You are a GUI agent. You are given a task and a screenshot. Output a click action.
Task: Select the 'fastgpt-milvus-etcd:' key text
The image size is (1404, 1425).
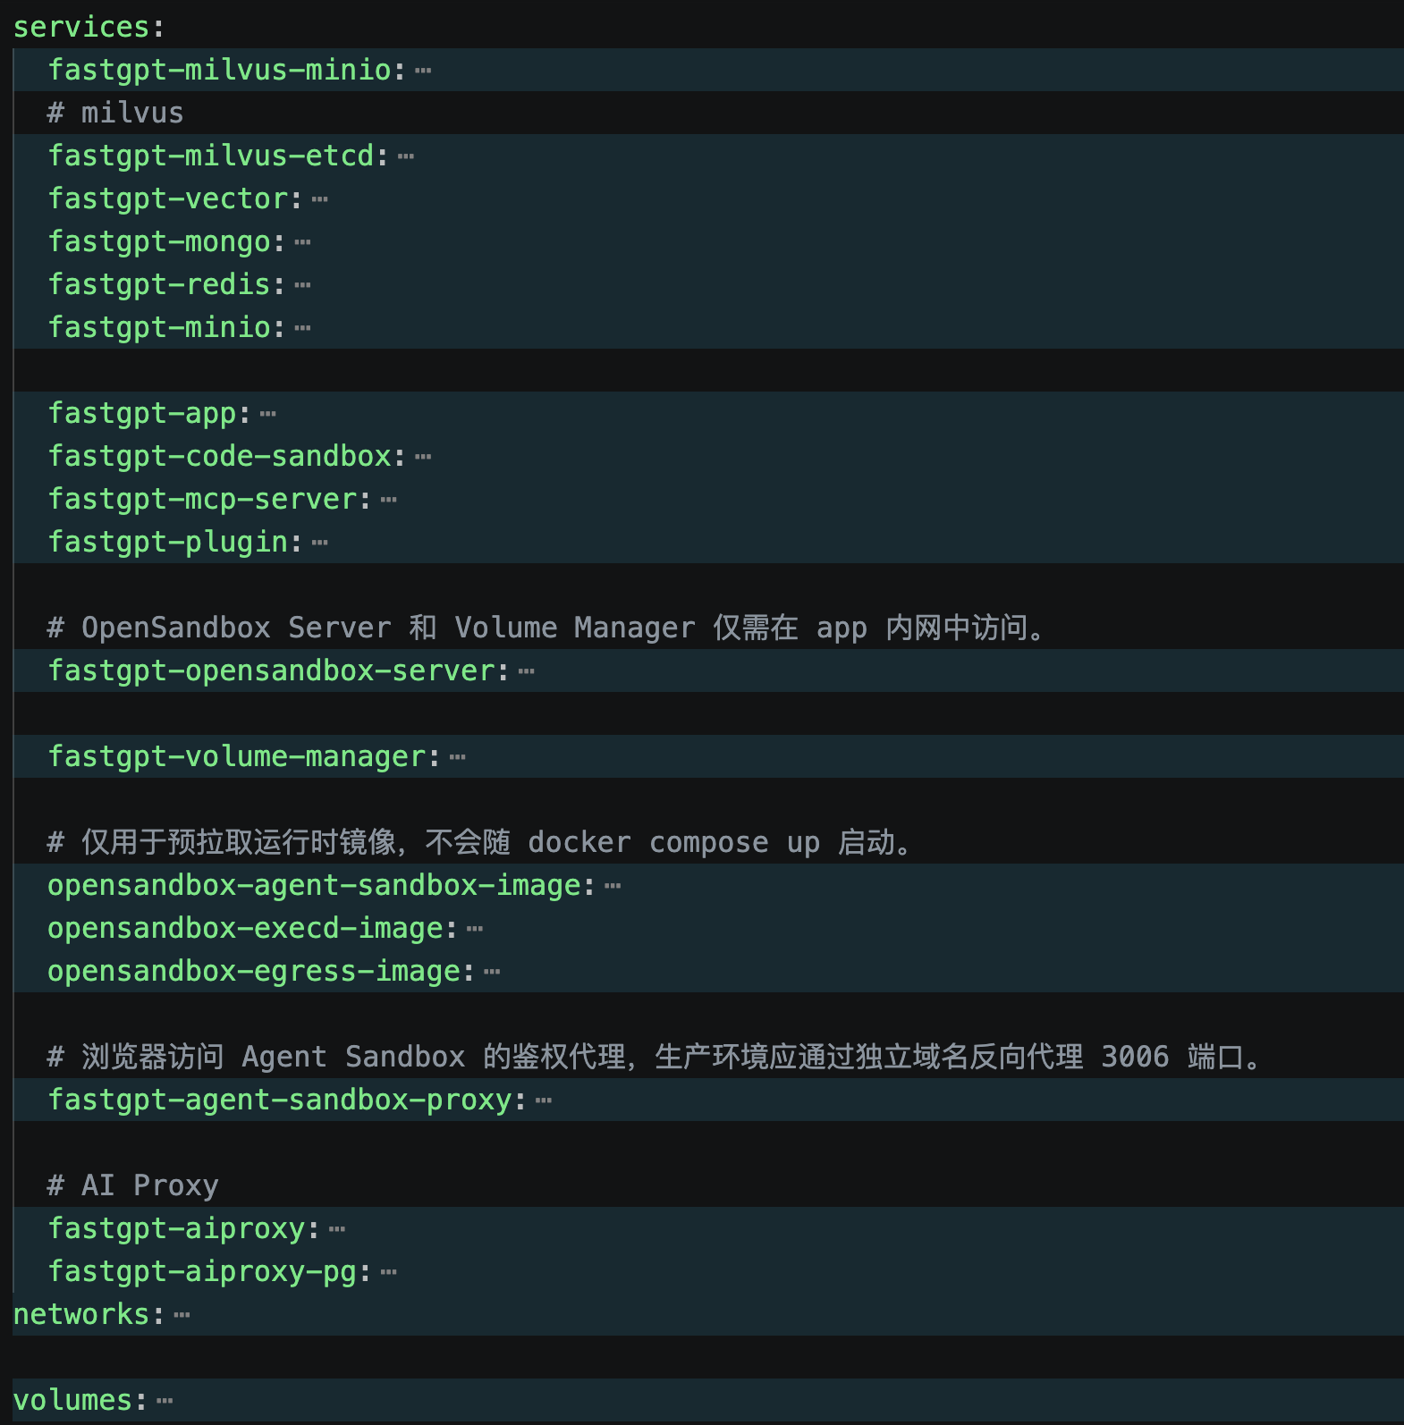218,156
